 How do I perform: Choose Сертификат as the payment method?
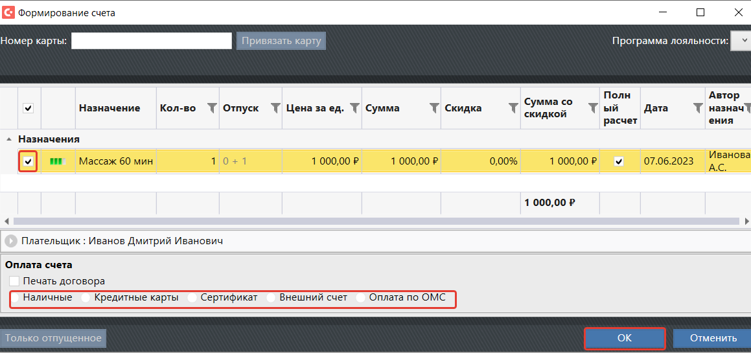[x=192, y=298]
